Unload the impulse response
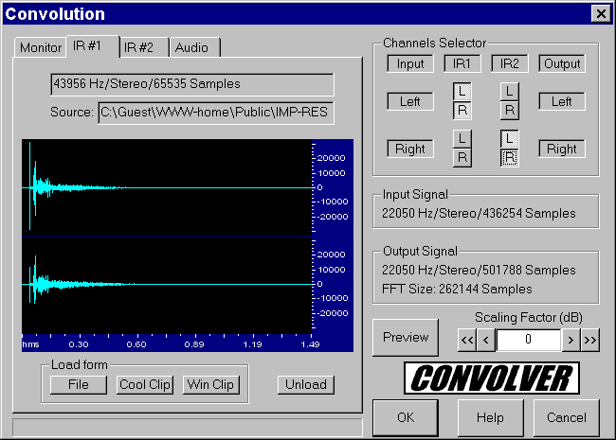 click(306, 385)
